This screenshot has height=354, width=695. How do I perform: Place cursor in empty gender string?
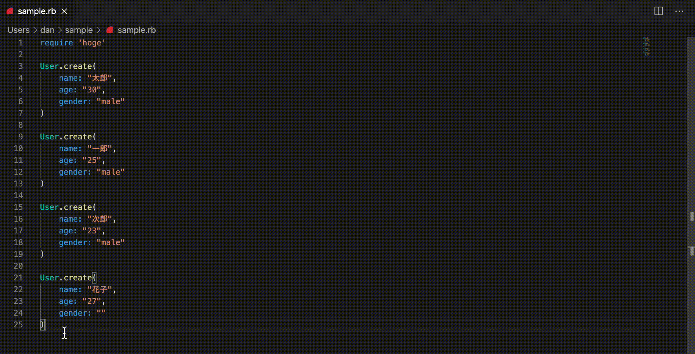coord(101,313)
